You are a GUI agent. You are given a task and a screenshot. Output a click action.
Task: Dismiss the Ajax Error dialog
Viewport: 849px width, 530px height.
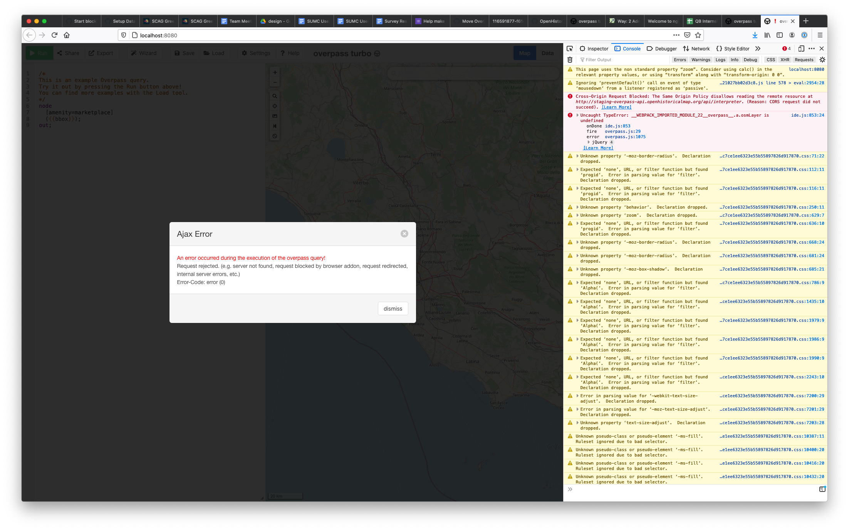(393, 308)
